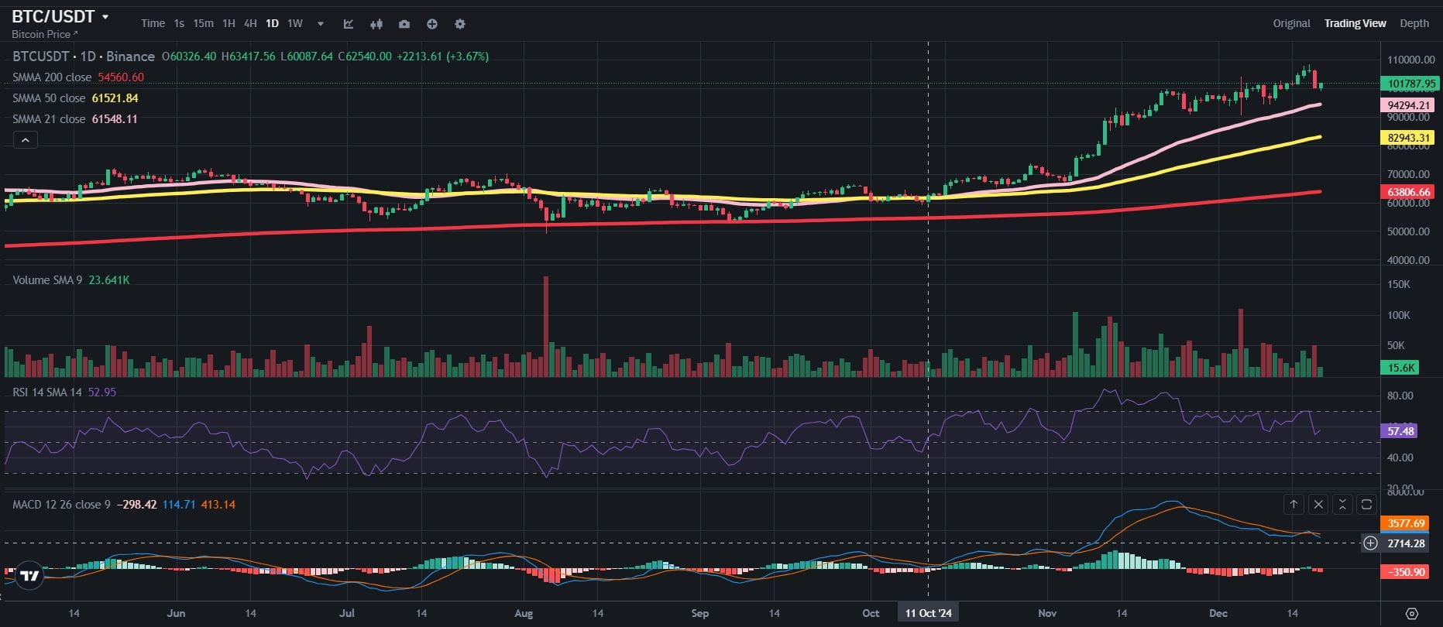Collapse the indicator legend with chevron
Image resolution: width=1443 pixels, height=627 pixels.
pyautogui.click(x=25, y=140)
